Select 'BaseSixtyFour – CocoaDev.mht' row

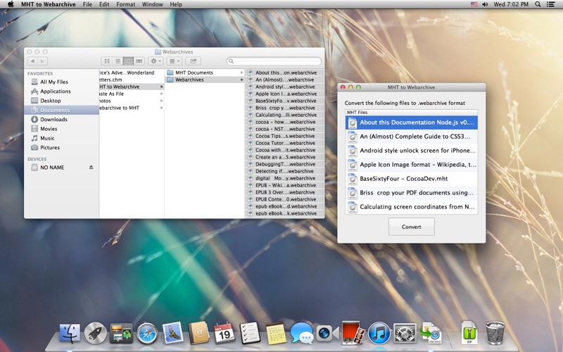412,179
